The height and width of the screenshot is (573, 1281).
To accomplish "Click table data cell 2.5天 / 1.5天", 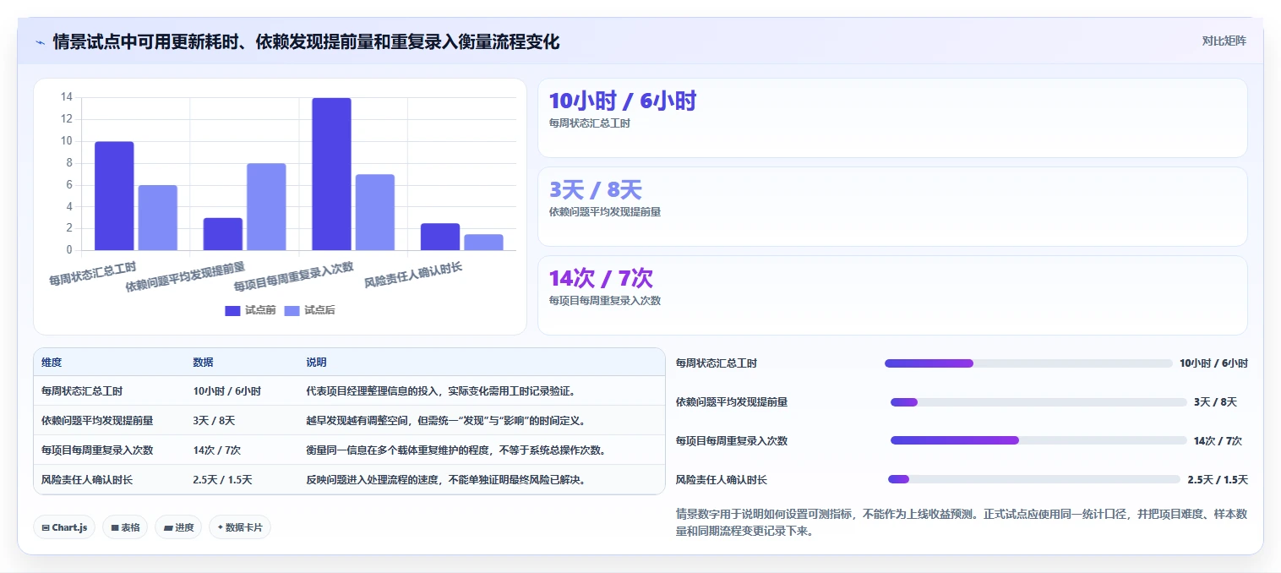I will tap(222, 479).
